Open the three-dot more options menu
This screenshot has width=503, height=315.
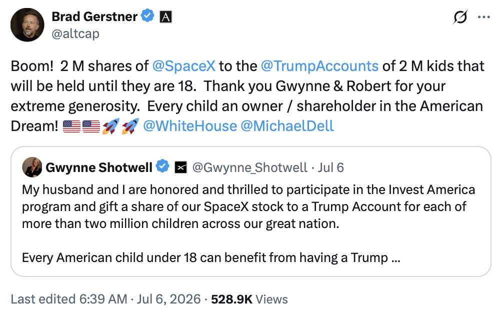point(483,17)
